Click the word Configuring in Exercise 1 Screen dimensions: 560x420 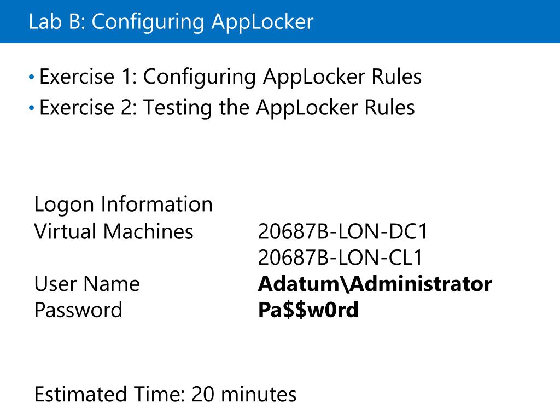pos(200,77)
